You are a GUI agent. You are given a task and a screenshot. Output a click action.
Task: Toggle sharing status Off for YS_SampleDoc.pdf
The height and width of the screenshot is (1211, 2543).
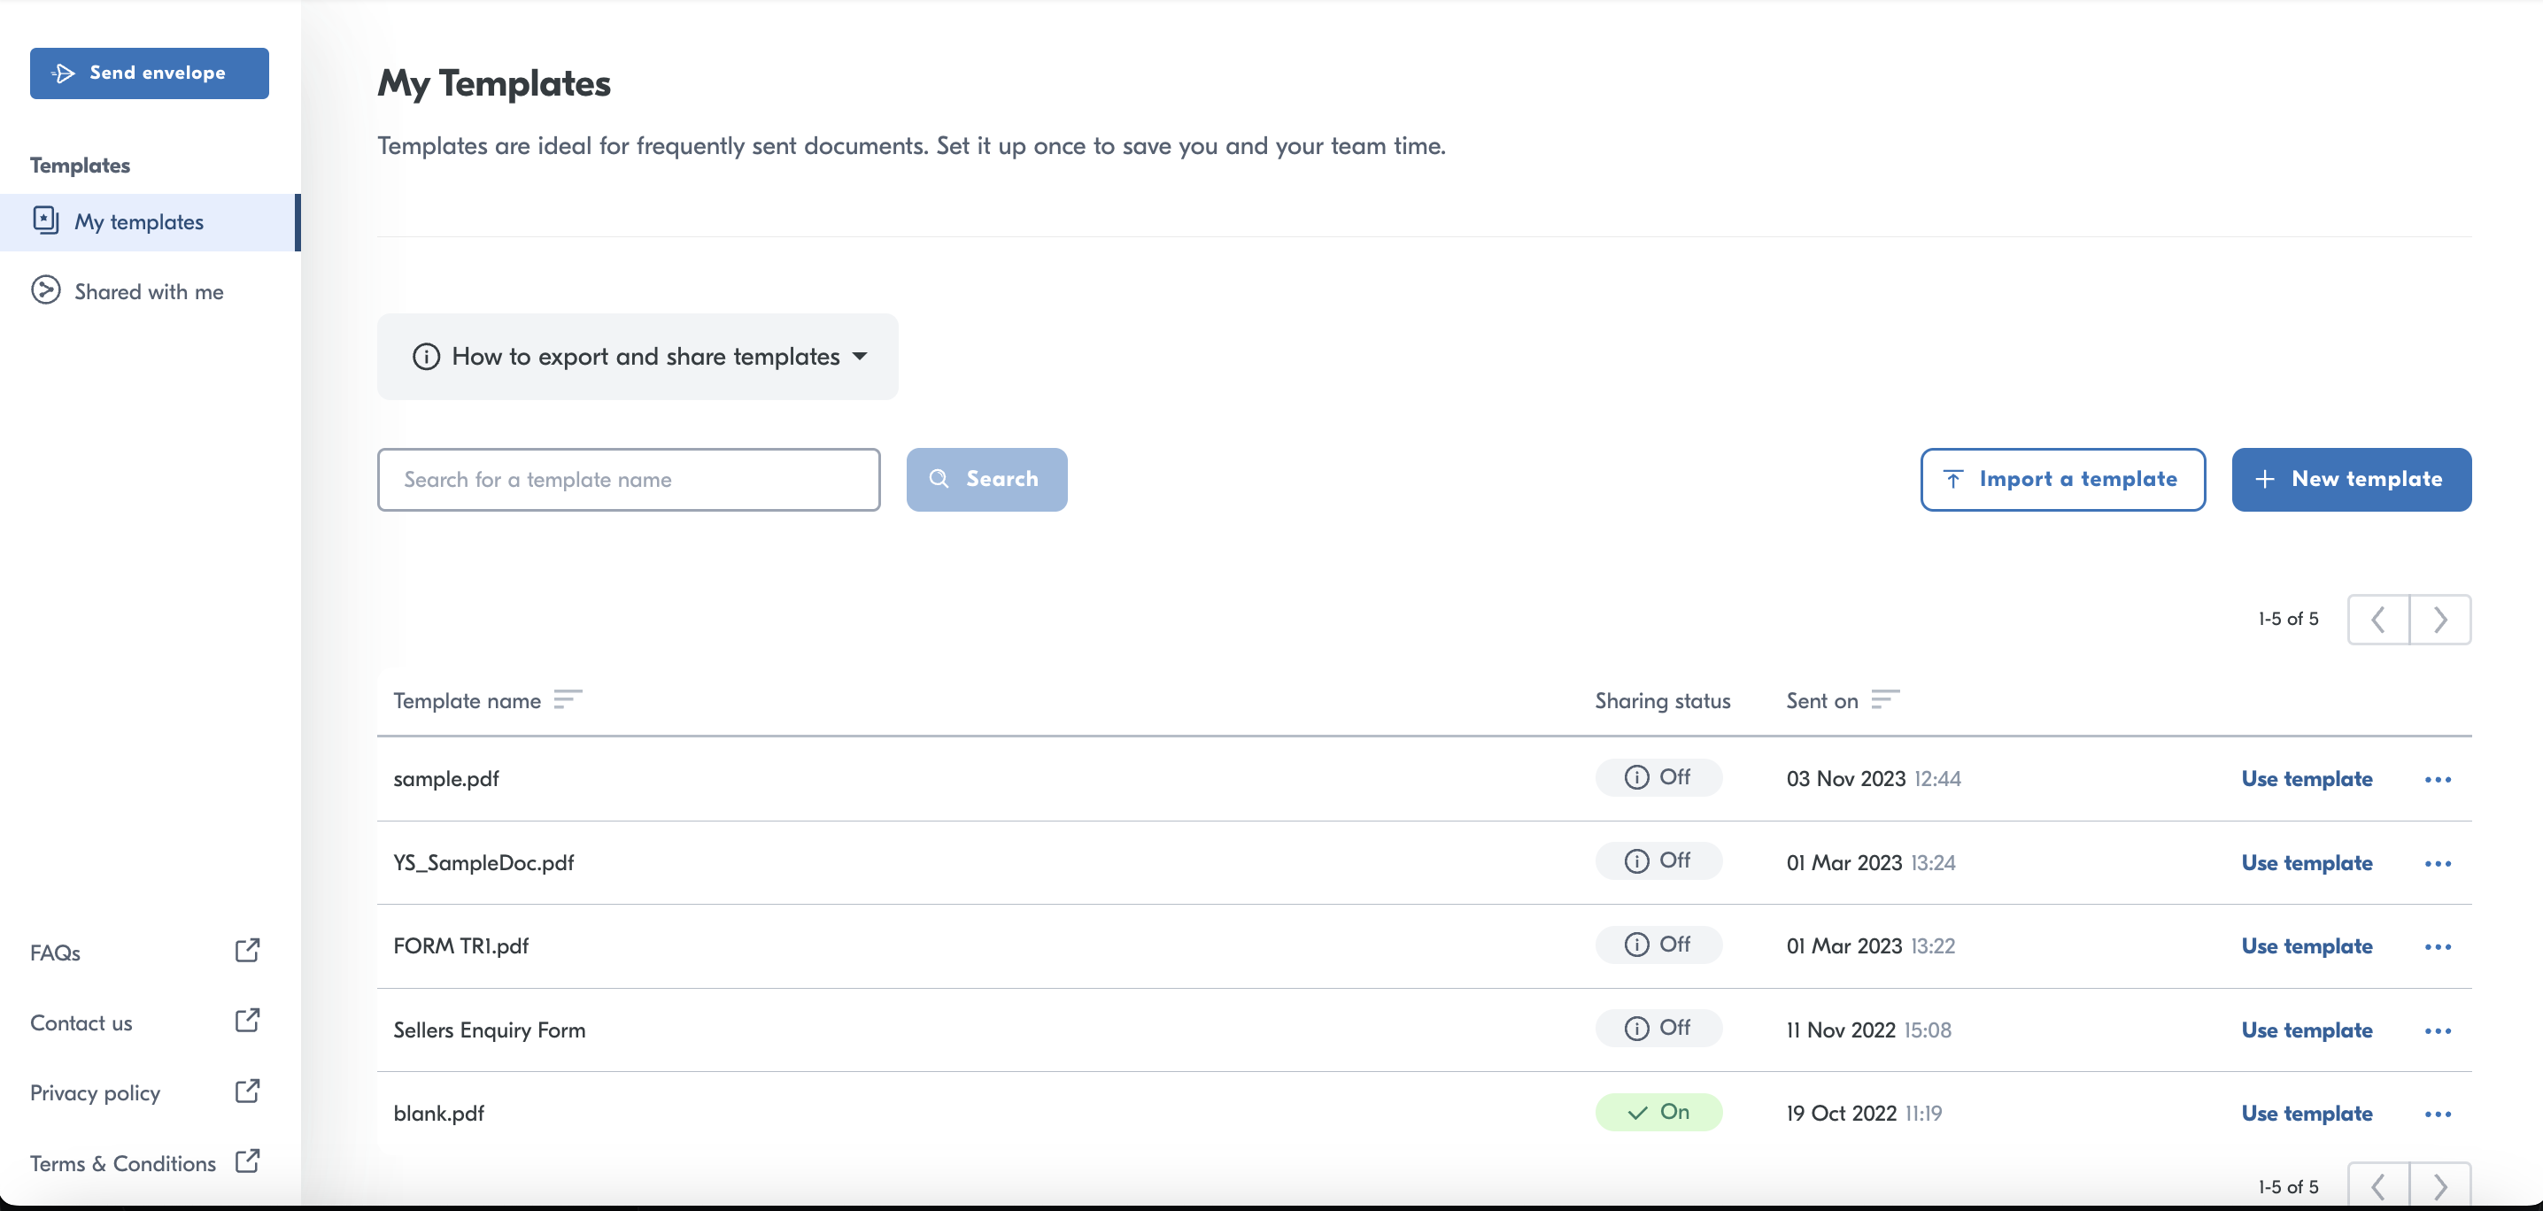pyautogui.click(x=1658, y=860)
